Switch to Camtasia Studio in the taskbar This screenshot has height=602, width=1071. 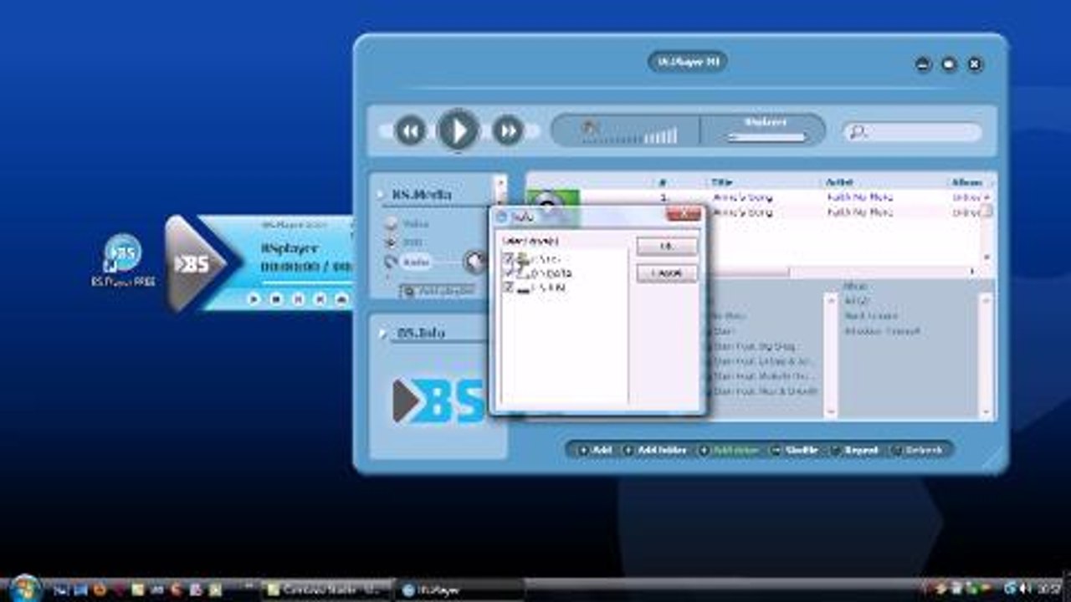325,590
